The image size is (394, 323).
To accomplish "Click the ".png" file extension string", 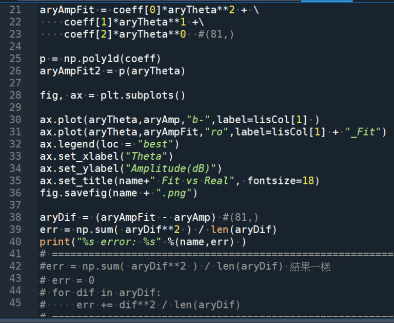I will tap(174, 193).
